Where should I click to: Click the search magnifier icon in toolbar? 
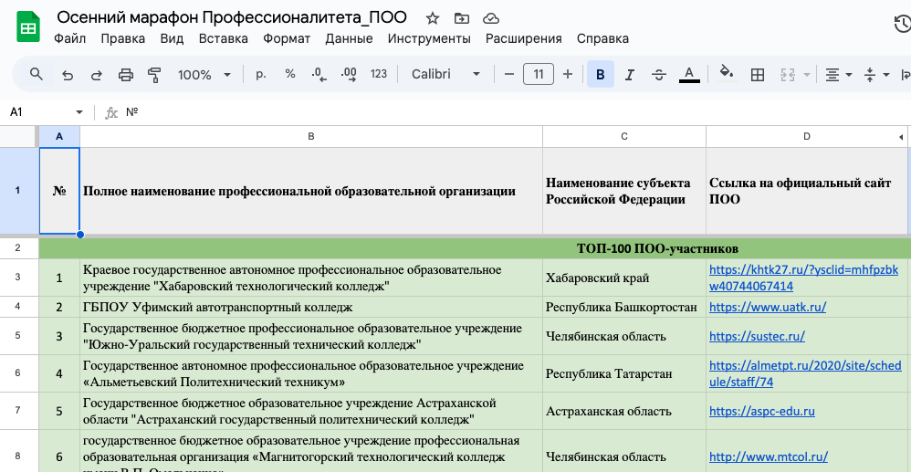(37, 74)
